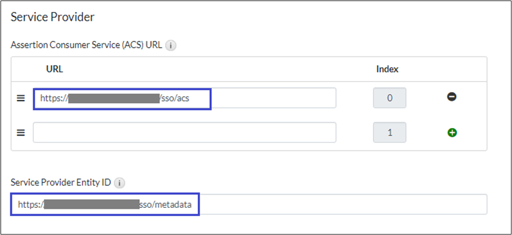512x235 pixels.
Task: Click the Service Provider section heading
Action: coord(52,17)
